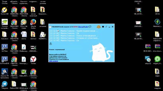Click the golden avatar icon in VK10000Friends
Screen dimensions: 163x91
99,27
